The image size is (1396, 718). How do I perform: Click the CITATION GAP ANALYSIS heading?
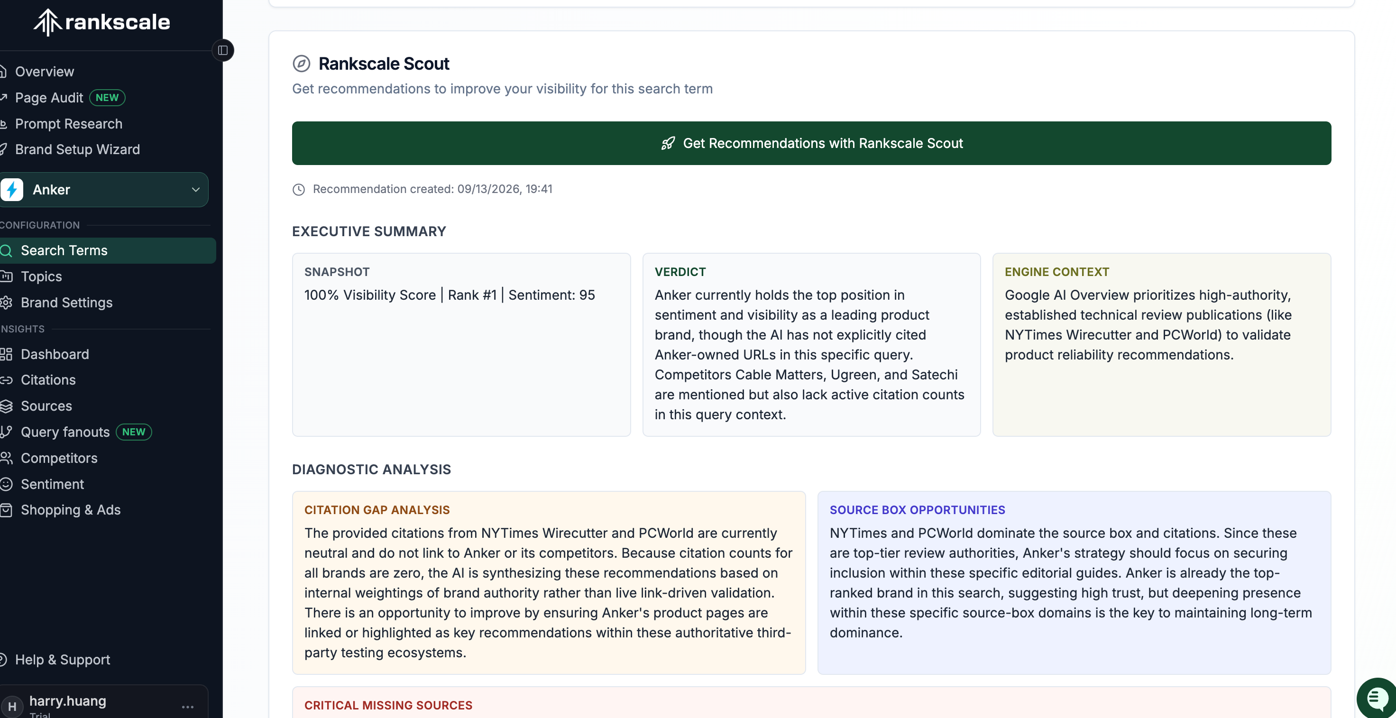click(x=377, y=510)
